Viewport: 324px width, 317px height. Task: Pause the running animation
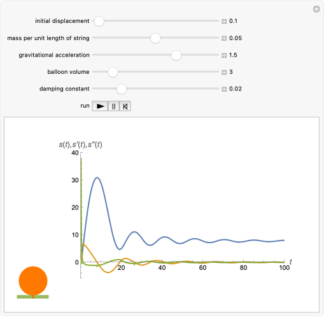114,106
